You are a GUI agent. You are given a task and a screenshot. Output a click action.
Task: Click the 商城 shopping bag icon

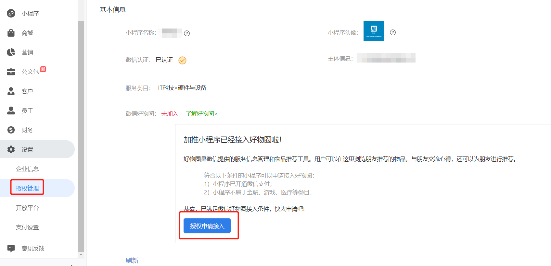tap(11, 33)
